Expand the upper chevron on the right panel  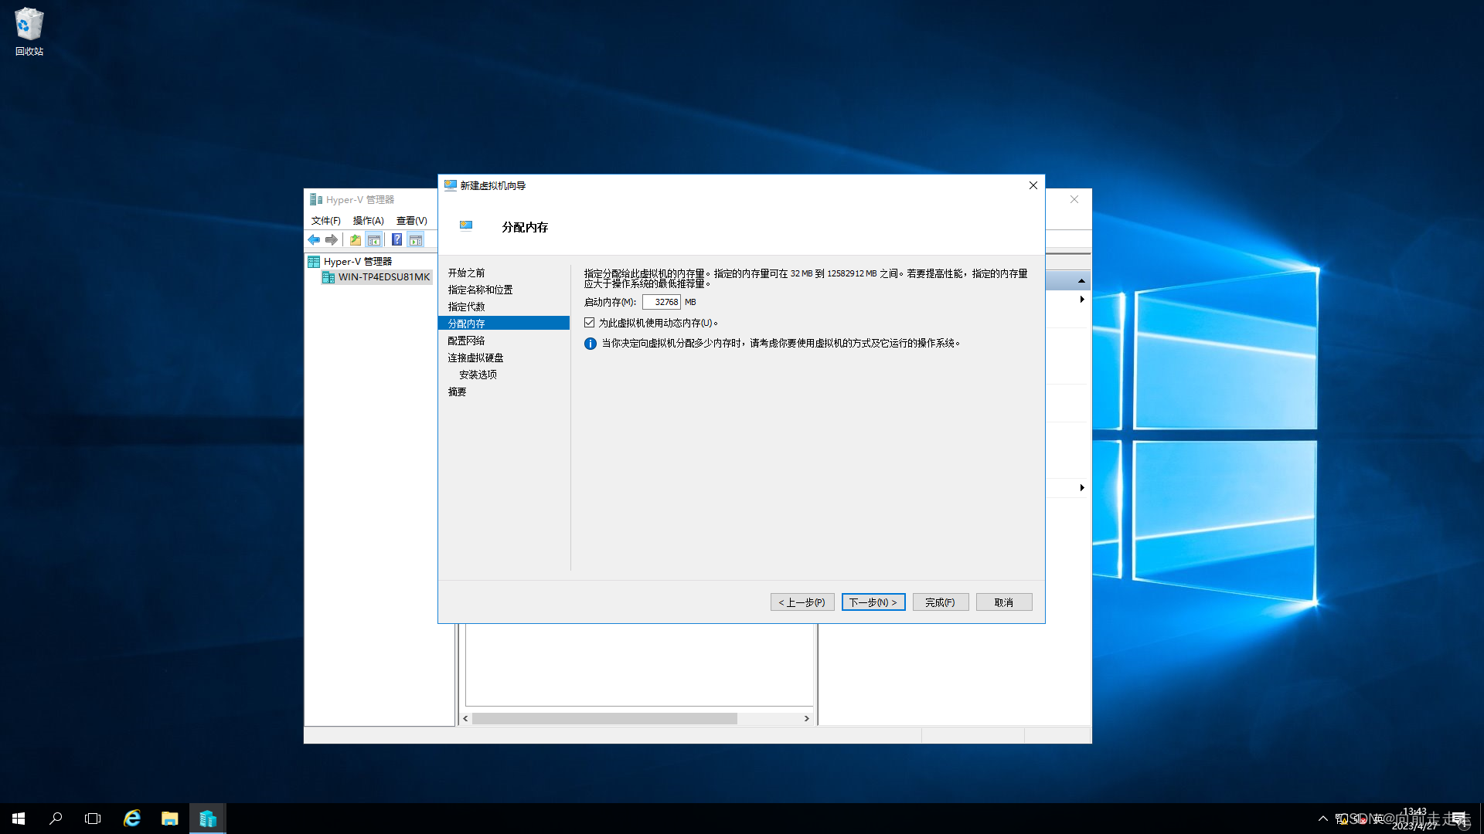pos(1082,299)
